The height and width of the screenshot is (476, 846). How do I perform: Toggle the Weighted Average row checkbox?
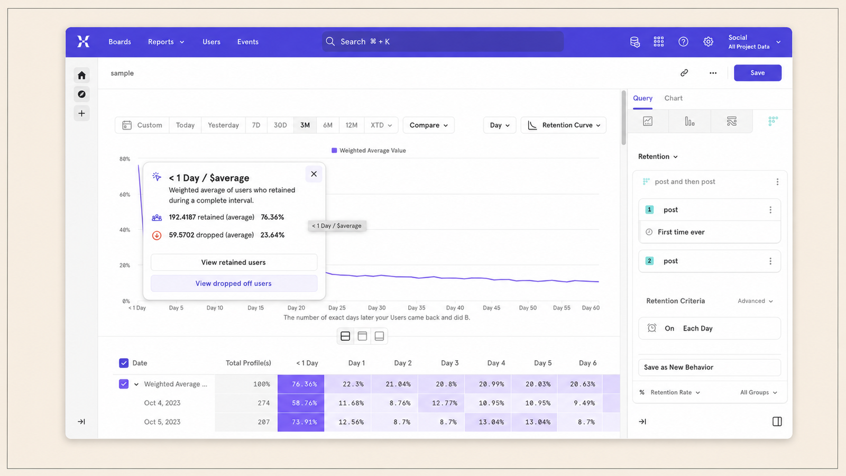coord(124,384)
